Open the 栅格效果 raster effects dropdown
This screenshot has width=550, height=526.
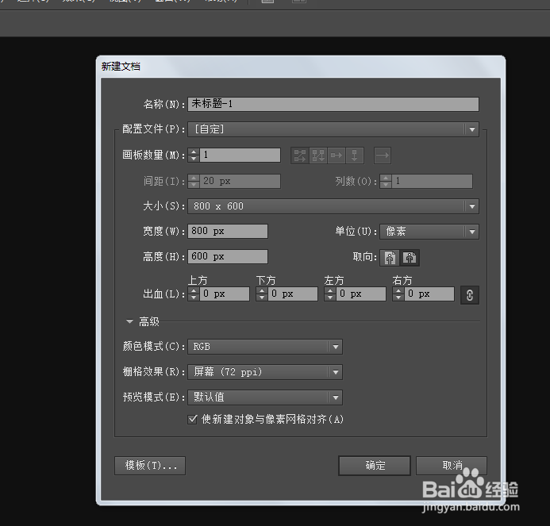(265, 372)
